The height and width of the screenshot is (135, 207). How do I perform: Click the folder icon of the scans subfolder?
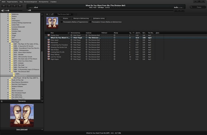tap(14, 74)
